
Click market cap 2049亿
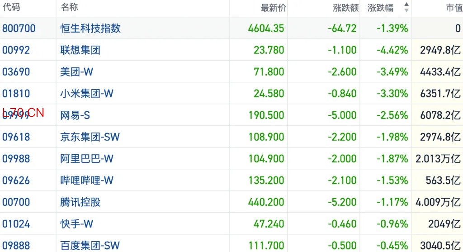pyautogui.click(x=445, y=223)
